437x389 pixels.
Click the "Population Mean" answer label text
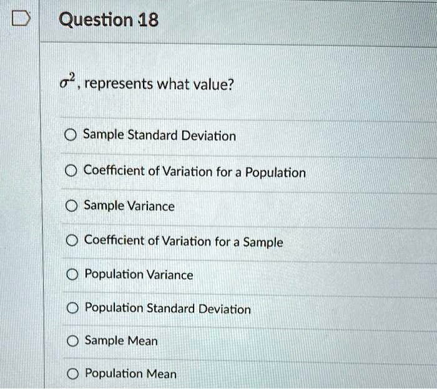(x=130, y=374)
